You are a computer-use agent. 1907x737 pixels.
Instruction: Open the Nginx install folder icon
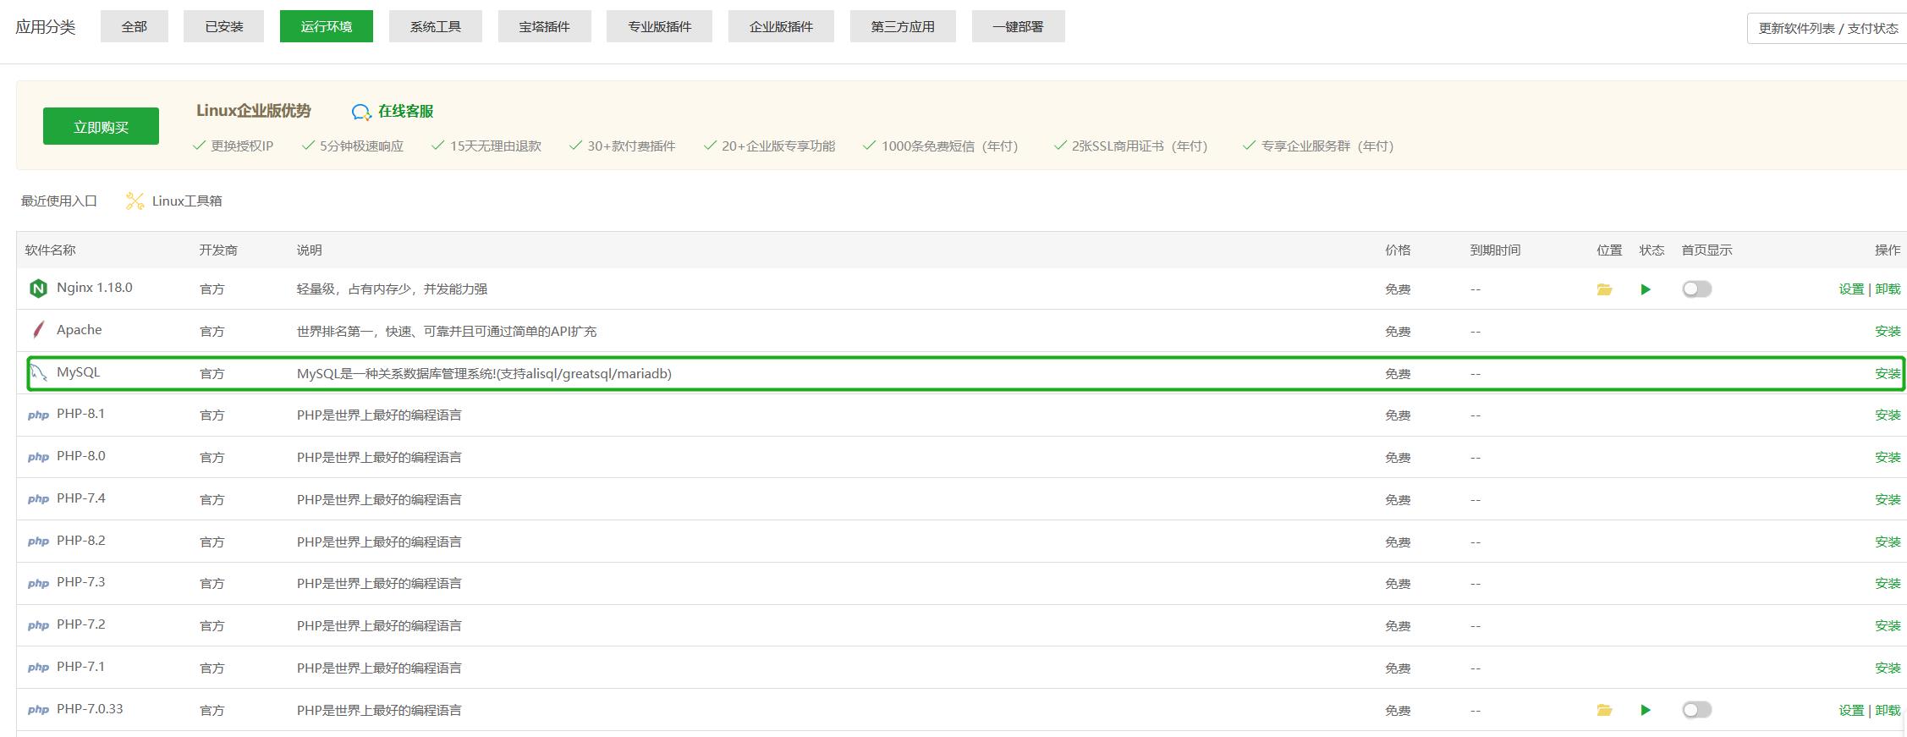pyautogui.click(x=1604, y=289)
